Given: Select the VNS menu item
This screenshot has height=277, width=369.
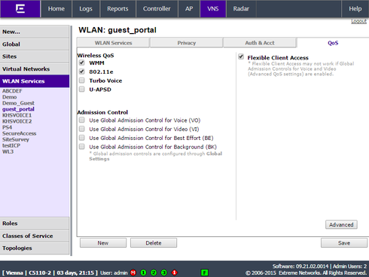Looking at the screenshot, I should click(213, 9).
